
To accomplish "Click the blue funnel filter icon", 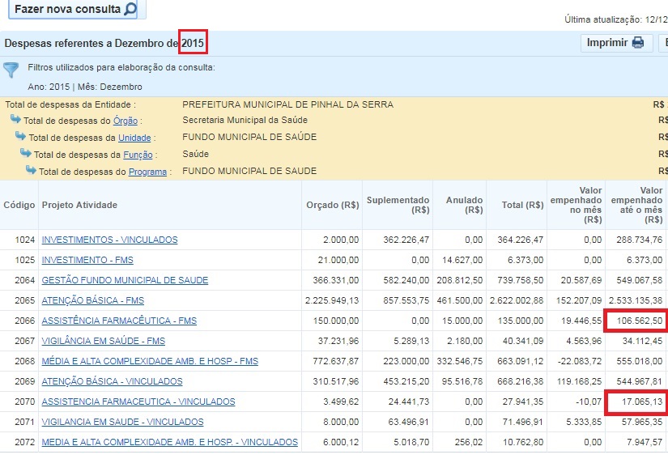I will [x=11, y=70].
